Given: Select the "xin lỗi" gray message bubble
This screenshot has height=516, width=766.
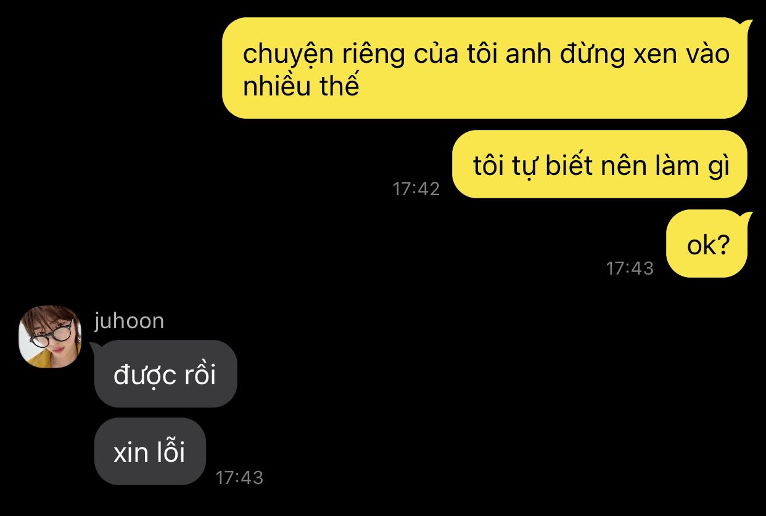Looking at the screenshot, I should 150,451.
